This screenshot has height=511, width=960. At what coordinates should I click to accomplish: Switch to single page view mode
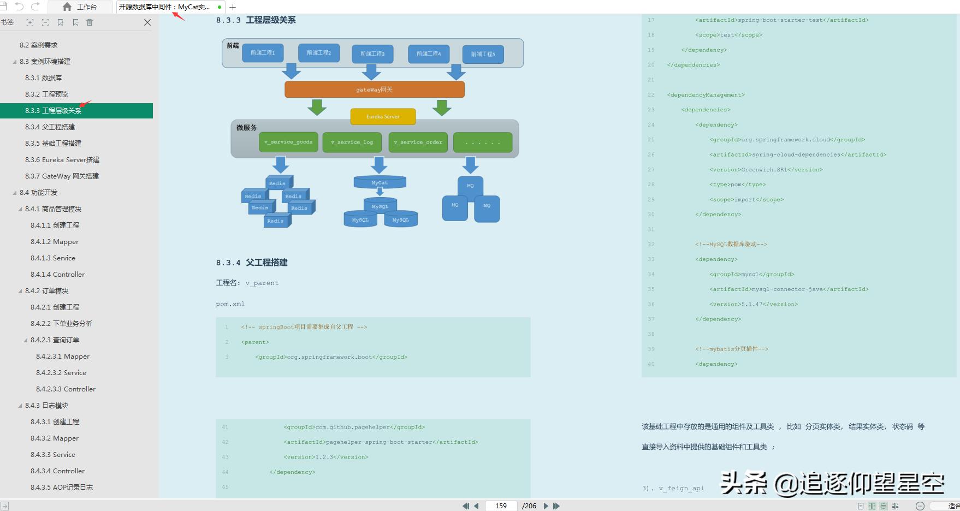coord(860,505)
